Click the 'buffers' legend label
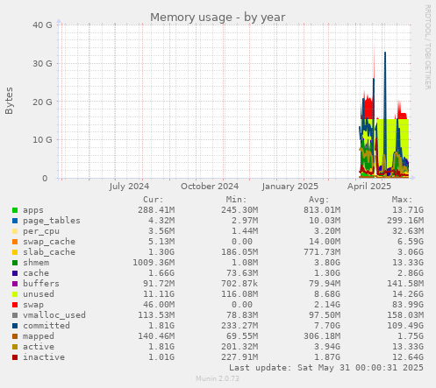436x388 pixels. click(x=41, y=284)
